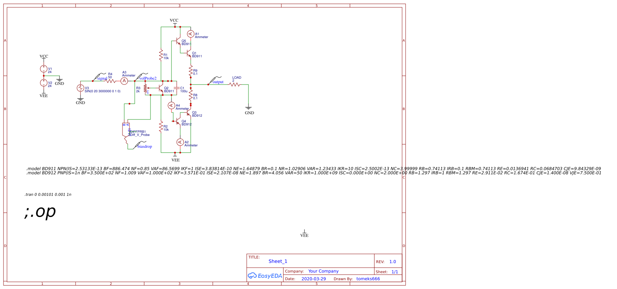This screenshot has width=617, height=289.
Task: Select the tomeks666 drawn-by field
Action: [x=368, y=279]
